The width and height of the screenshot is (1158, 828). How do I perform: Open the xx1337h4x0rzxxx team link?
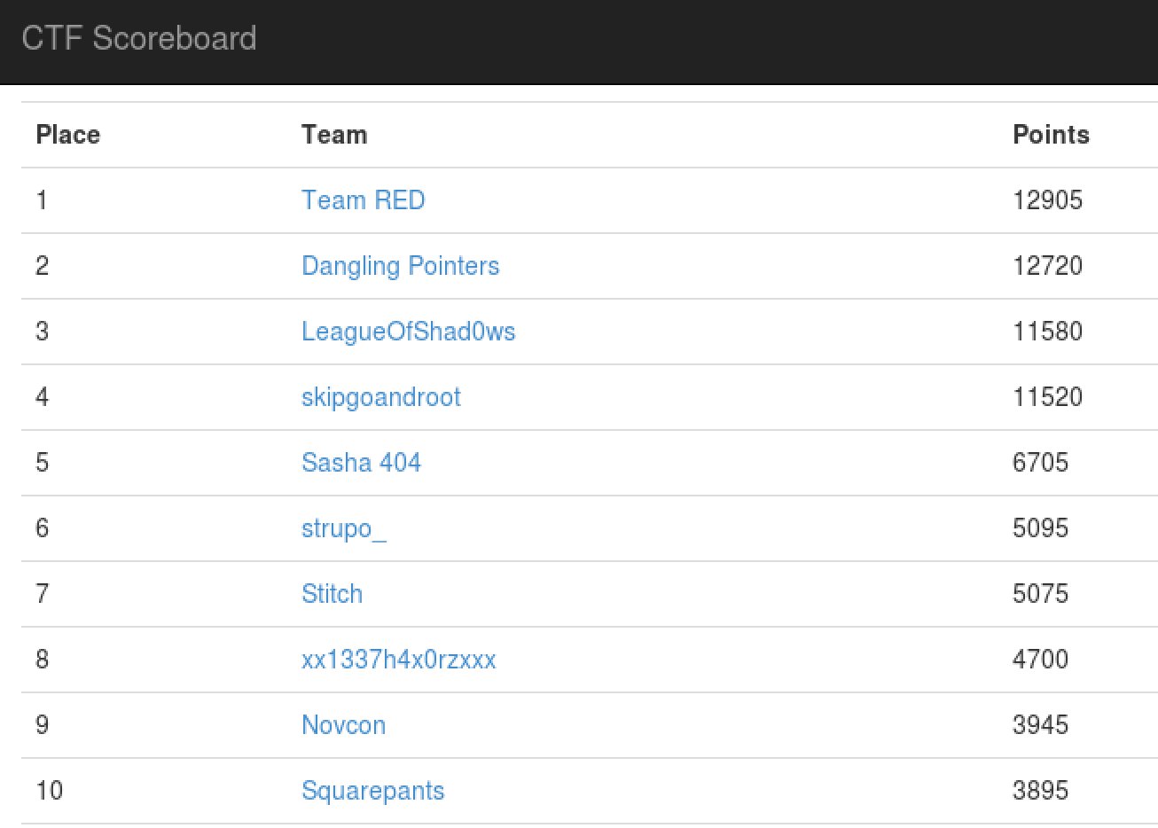point(398,659)
